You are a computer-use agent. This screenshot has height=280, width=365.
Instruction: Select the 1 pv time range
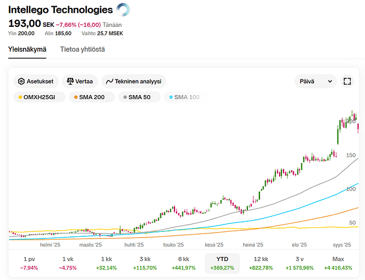tap(29, 264)
